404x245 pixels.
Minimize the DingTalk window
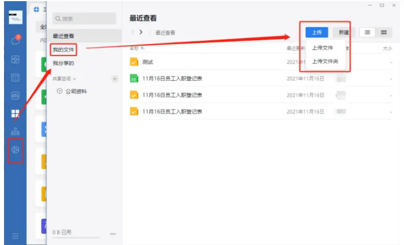click(370, 5)
